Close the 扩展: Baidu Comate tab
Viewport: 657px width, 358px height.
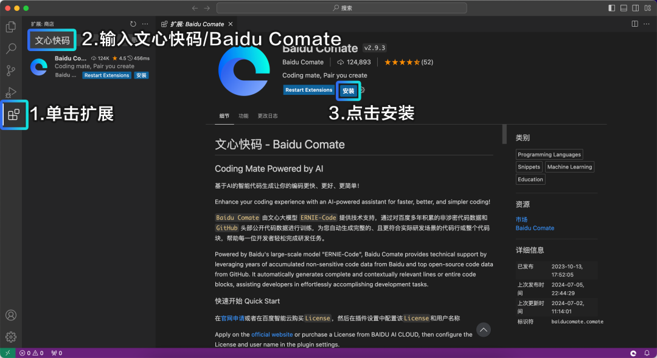(231, 24)
